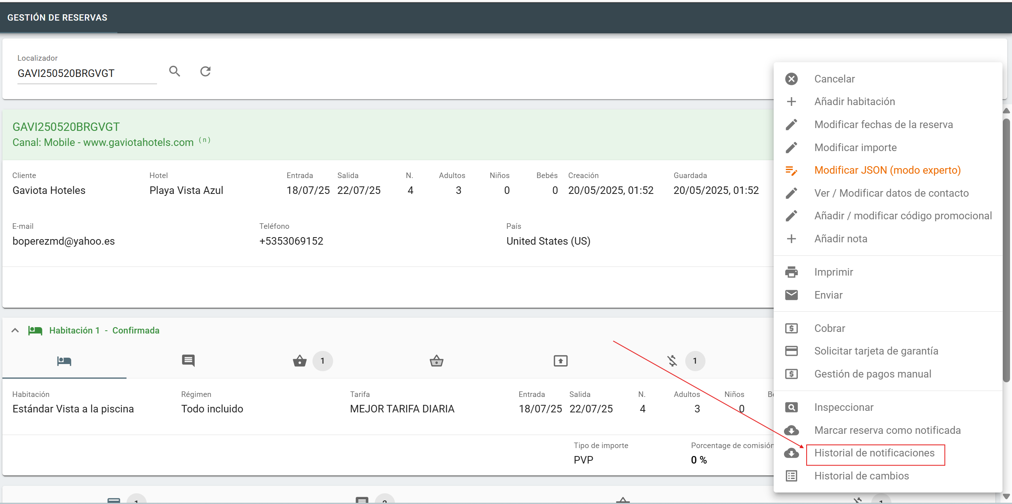Open the comments tab icon in Habitación 1
The image size is (1012, 504).
(x=188, y=360)
